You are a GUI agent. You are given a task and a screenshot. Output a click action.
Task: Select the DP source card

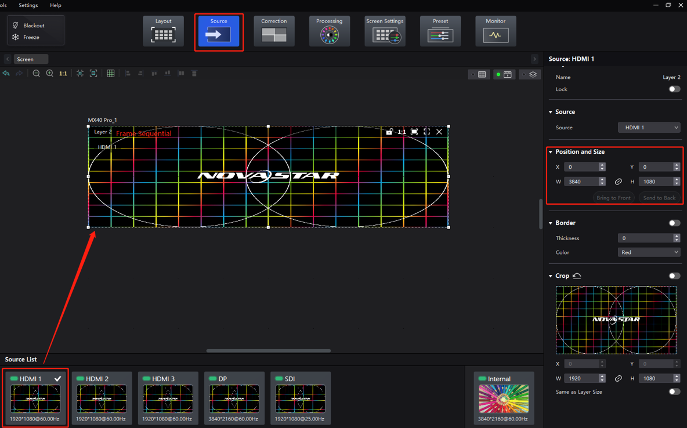coord(234,398)
